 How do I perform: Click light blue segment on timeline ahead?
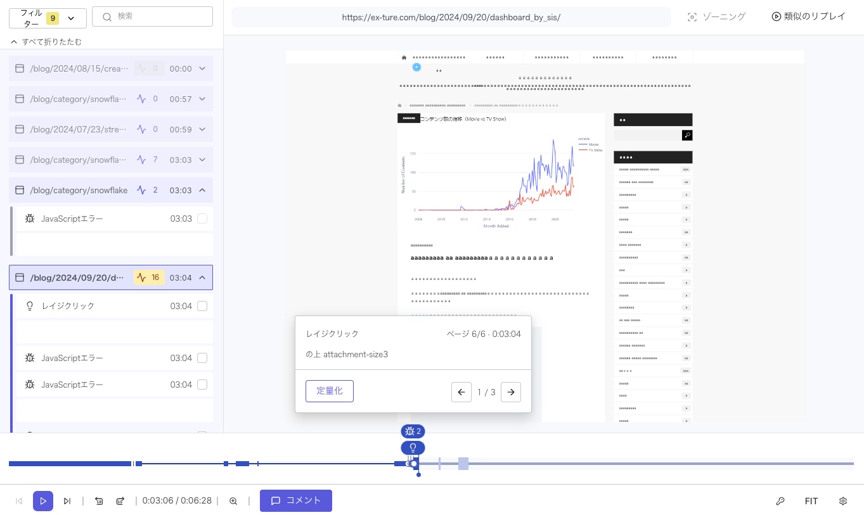click(463, 464)
